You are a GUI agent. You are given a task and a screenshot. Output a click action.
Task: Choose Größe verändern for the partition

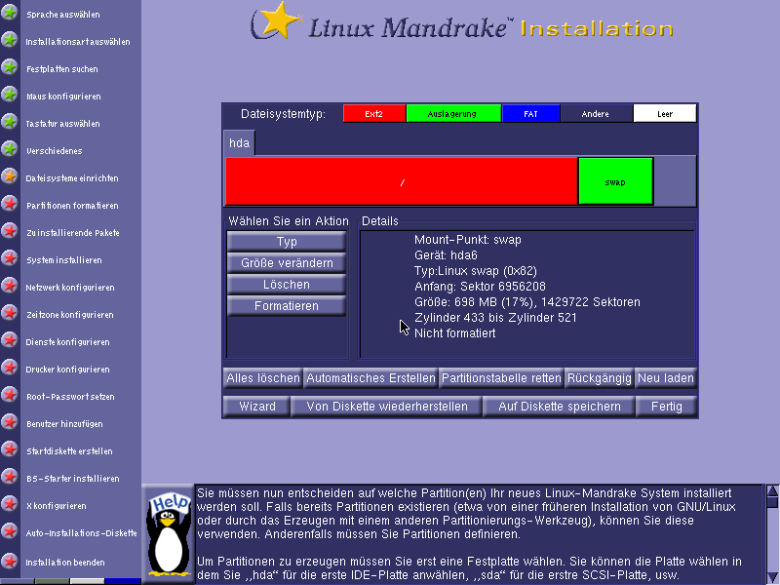pyautogui.click(x=287, y=263)
